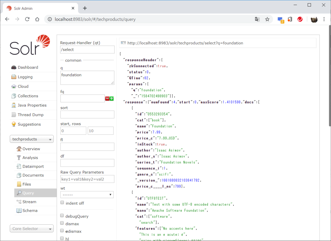The width and height of the screenshot is (331, 241).
Task: Open Java Properties page
Action: tap(32, 105)
